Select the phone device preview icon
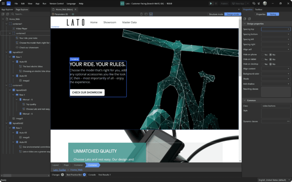 [141, 14]
